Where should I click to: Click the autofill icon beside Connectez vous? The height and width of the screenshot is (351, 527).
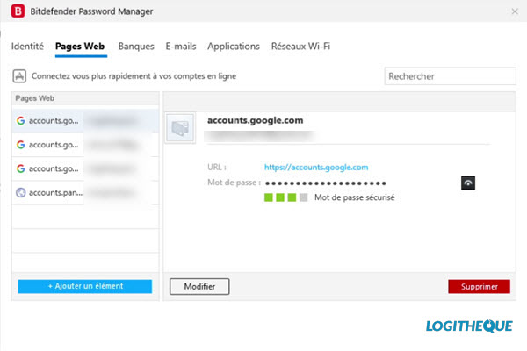19,76
